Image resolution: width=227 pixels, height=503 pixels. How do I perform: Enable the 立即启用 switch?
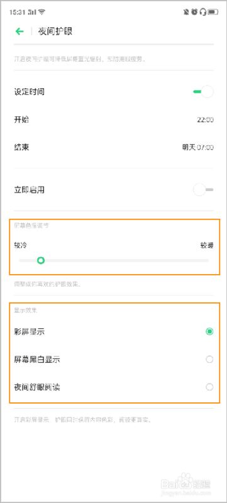tap(203, 190)
